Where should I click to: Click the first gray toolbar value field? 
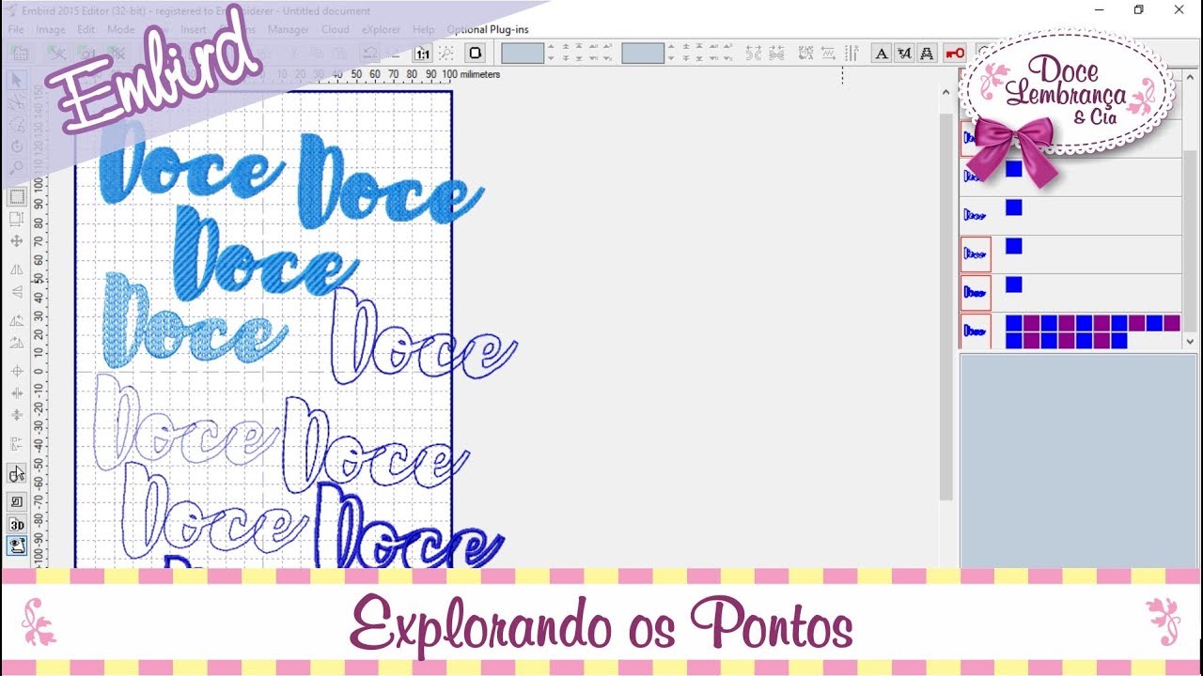[523, 54]
